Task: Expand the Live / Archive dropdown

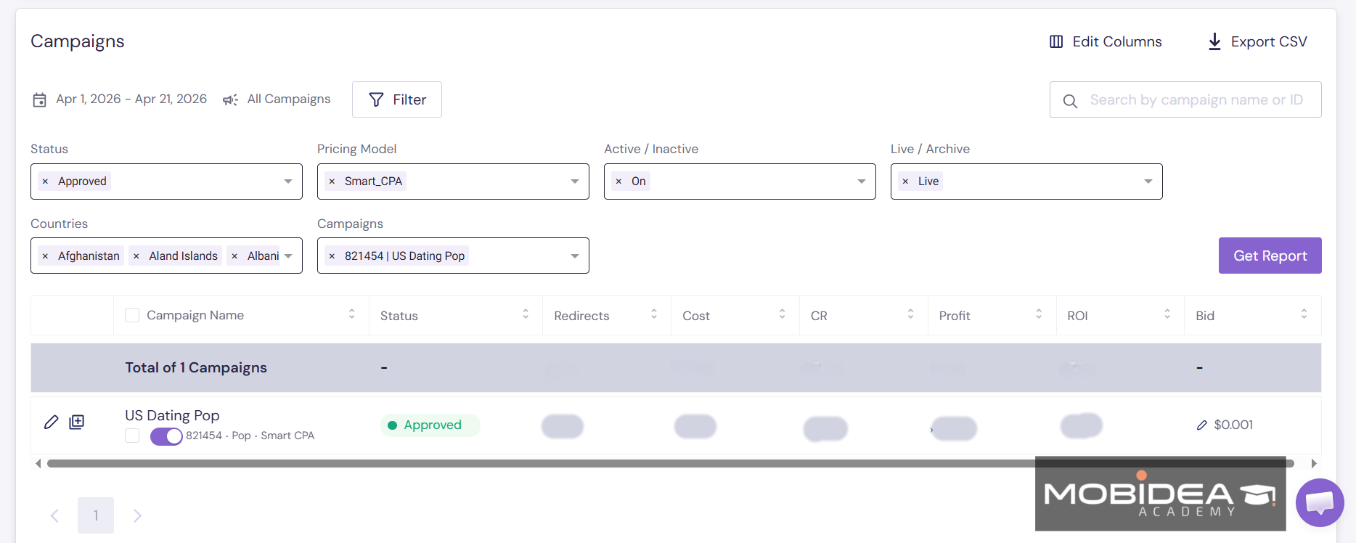Action: [1148, 181]
